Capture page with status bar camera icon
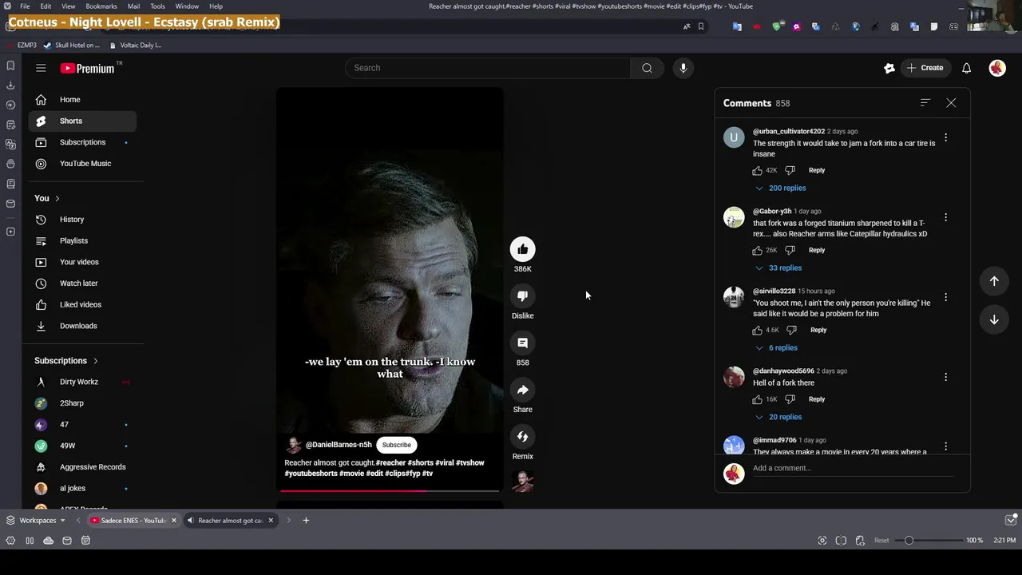Viewport: 1022px width, 575px height. (x=822, y=541)
